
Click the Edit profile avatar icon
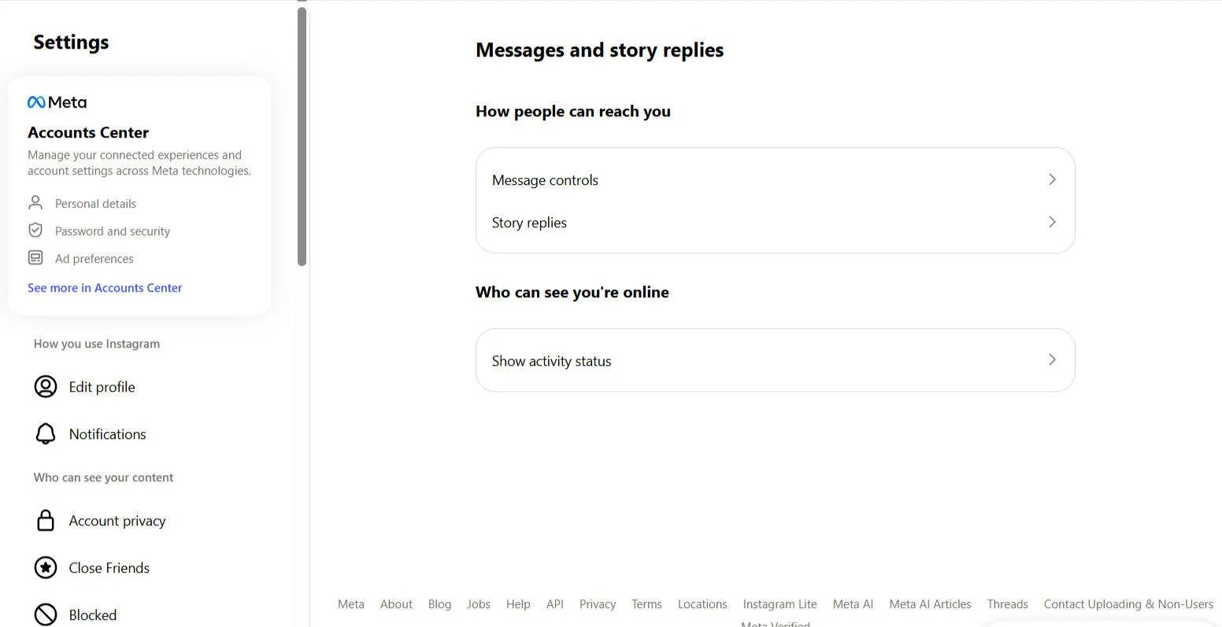[x=46, y=386]
